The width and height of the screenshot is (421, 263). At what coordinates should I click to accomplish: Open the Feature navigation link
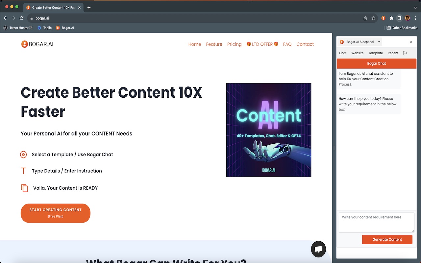pyautogui.click(x=214, y=44)
